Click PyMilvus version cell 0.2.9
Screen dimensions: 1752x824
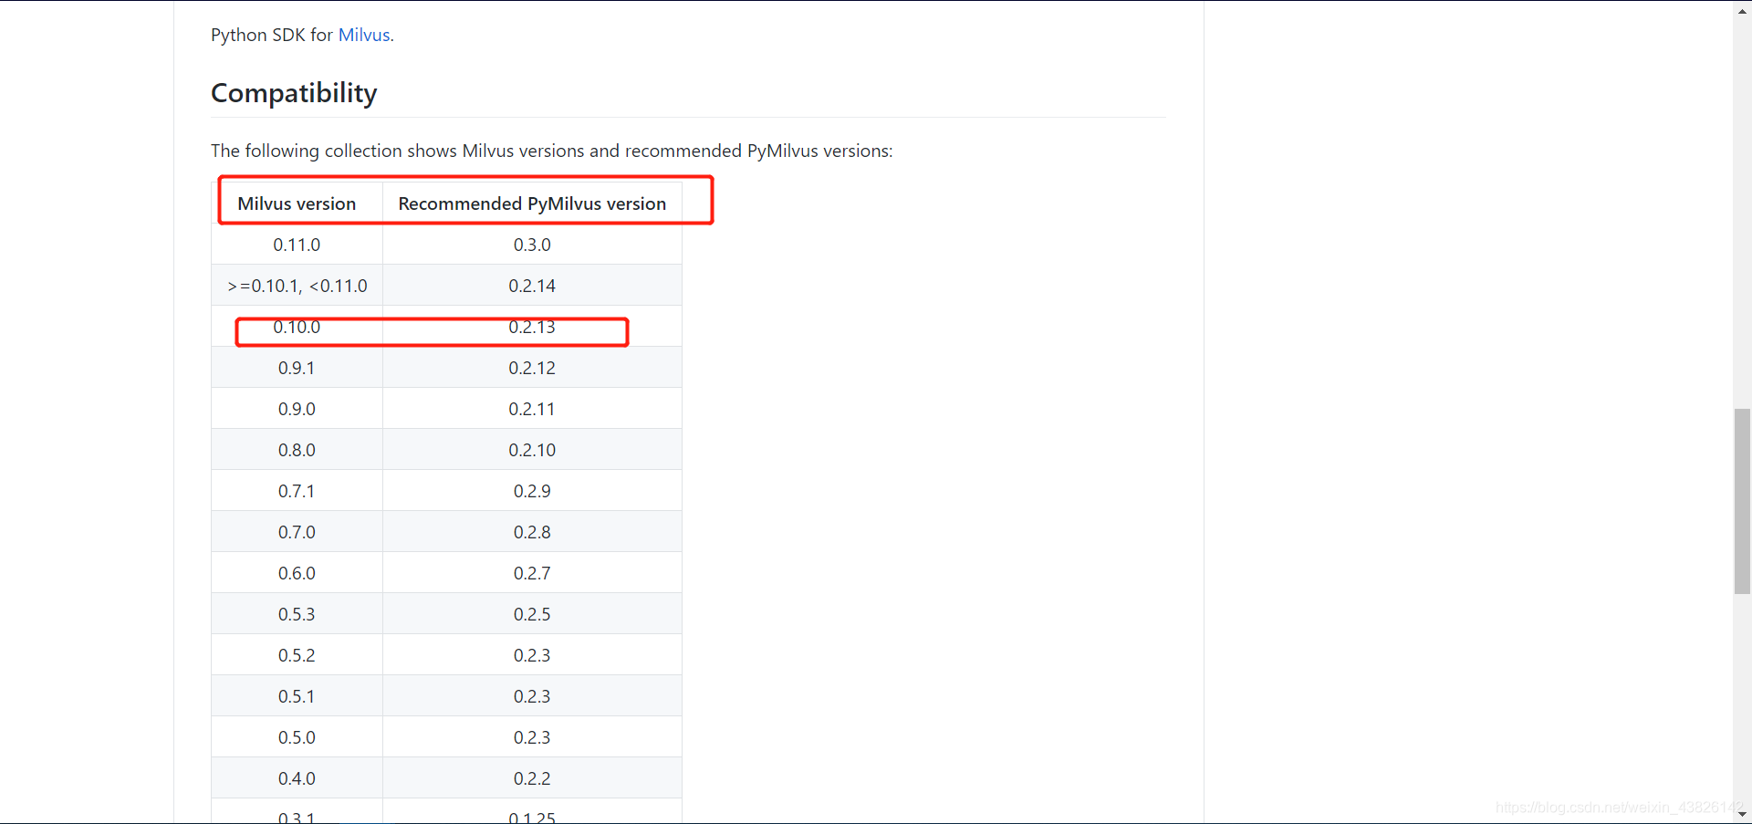point(532,491)
